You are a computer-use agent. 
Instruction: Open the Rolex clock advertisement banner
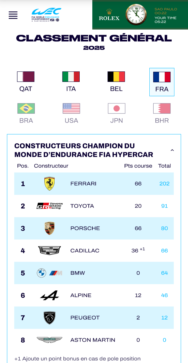[140, 15]
